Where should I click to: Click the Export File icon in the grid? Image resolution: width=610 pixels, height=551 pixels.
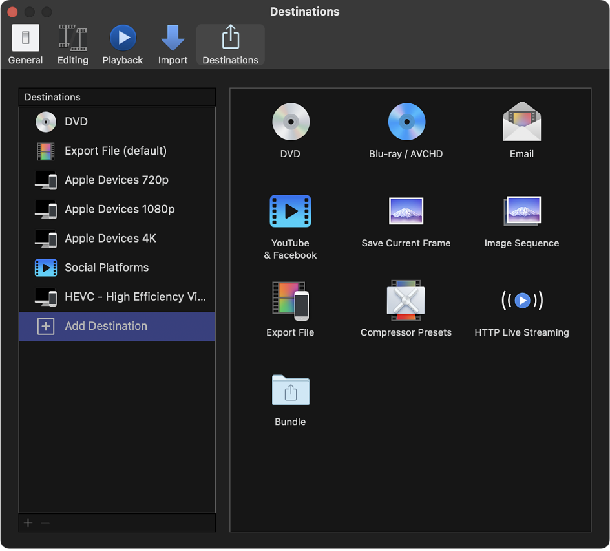click(x=290, y=301)
